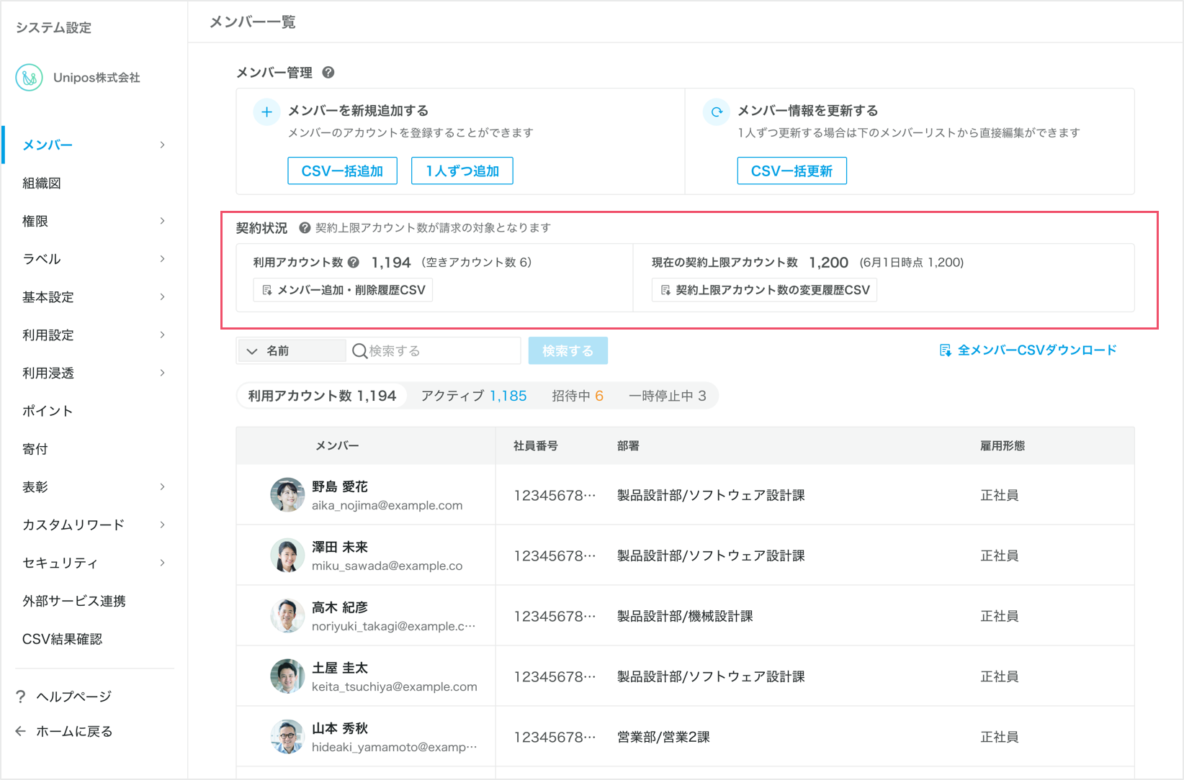Click help icon next to 利用アカウント数
The height and width of the screenshot is (780, 1184).
coord(354,262)
